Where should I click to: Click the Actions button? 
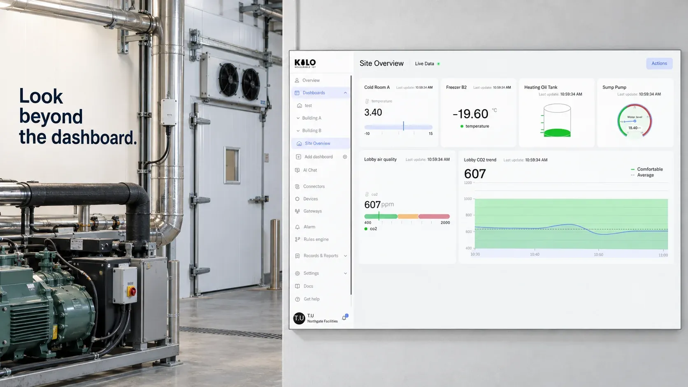pos(659,63)
